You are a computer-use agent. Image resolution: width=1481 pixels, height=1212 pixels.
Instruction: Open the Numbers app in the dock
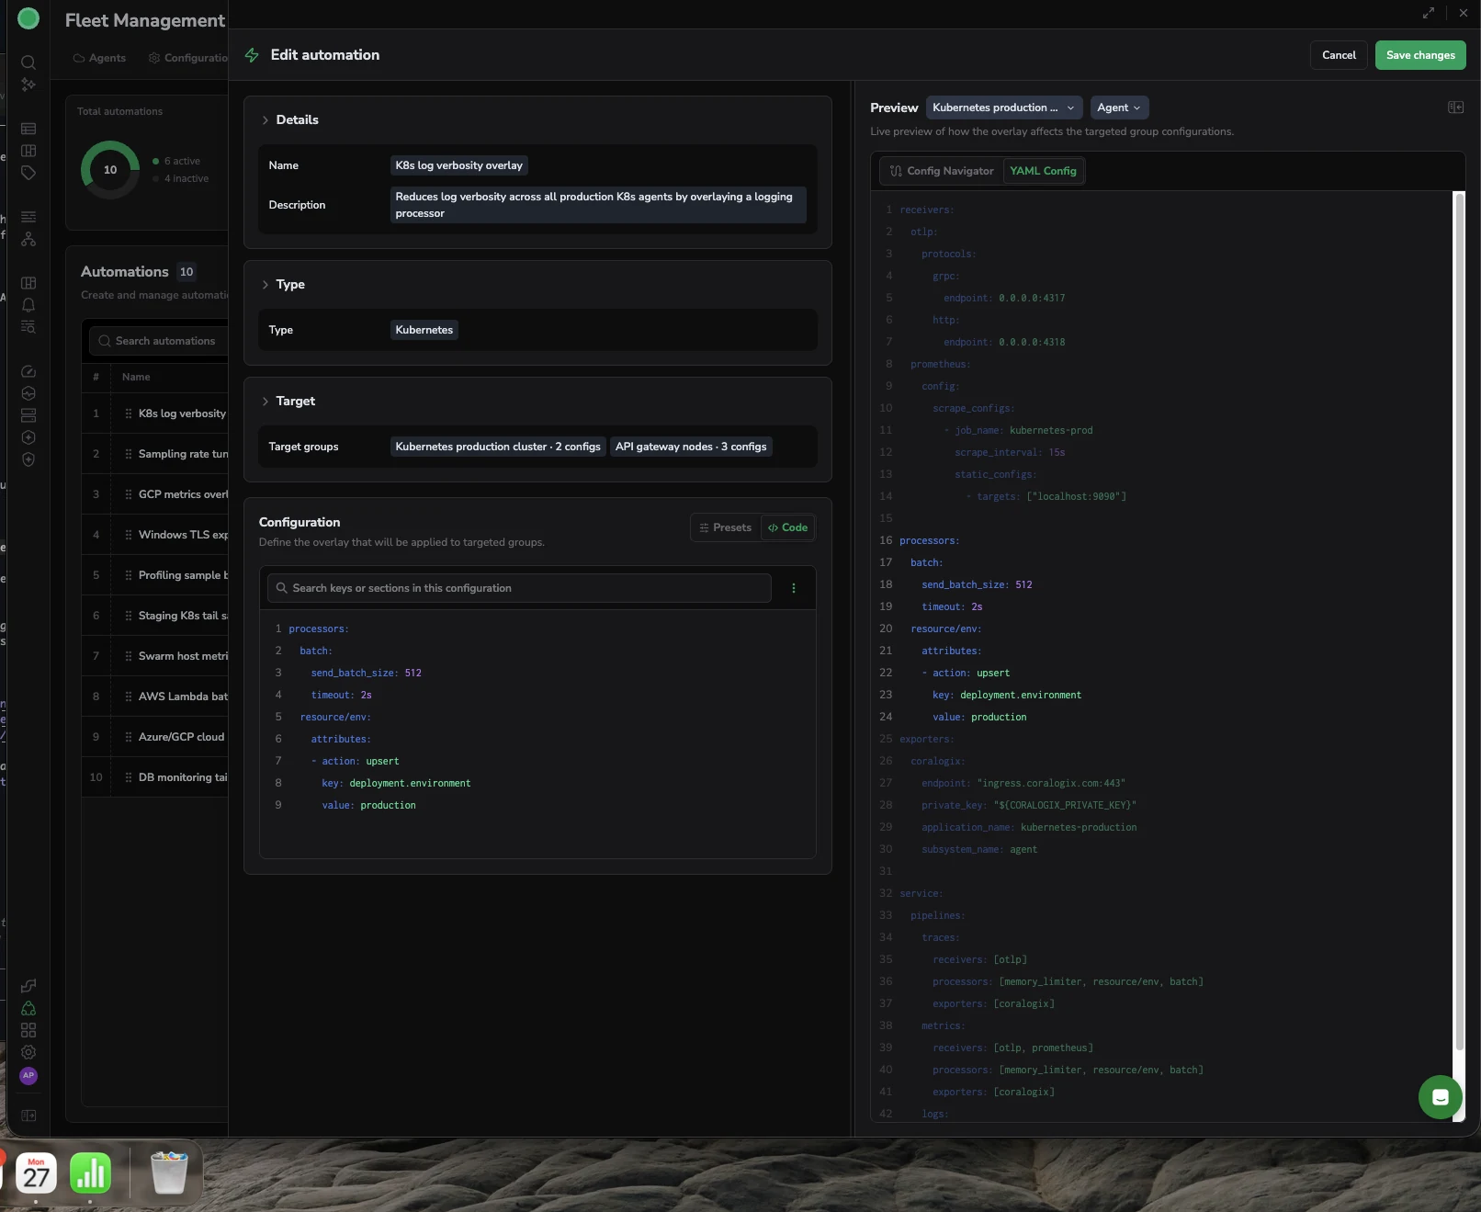tap(90, 1173)
